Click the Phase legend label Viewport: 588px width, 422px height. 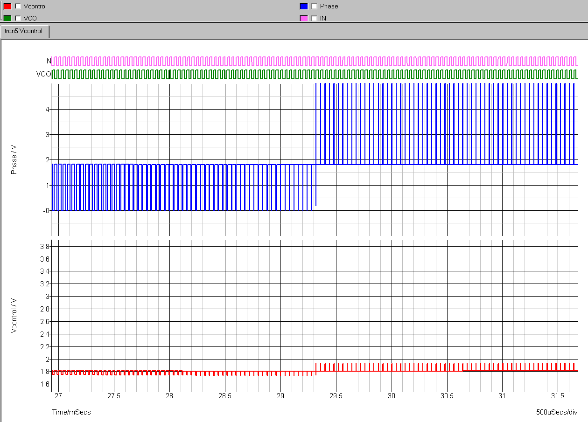(x=329, y=7)
